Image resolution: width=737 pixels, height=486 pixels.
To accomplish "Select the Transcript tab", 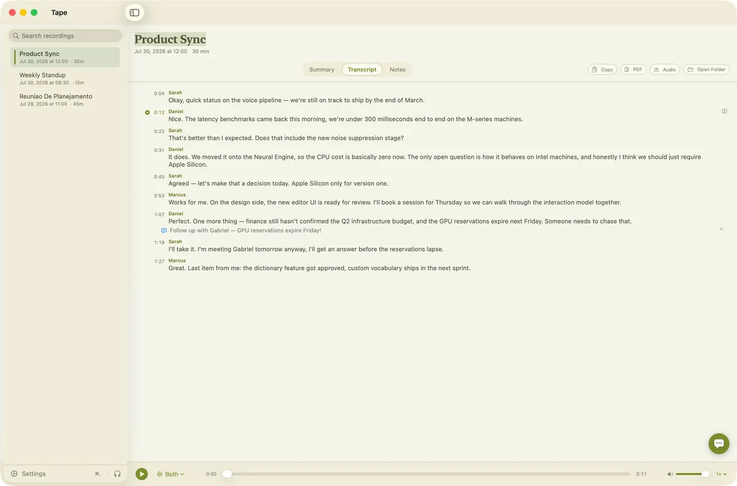I will (362, 69).
